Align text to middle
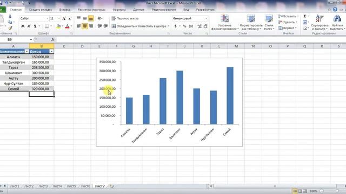346x194 pixels. [85, 18]
